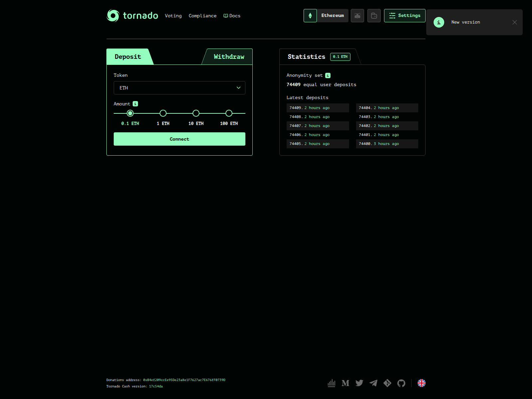Open the Settings button
This screenshot has height=399, width=532.
[x=405, y=16]
